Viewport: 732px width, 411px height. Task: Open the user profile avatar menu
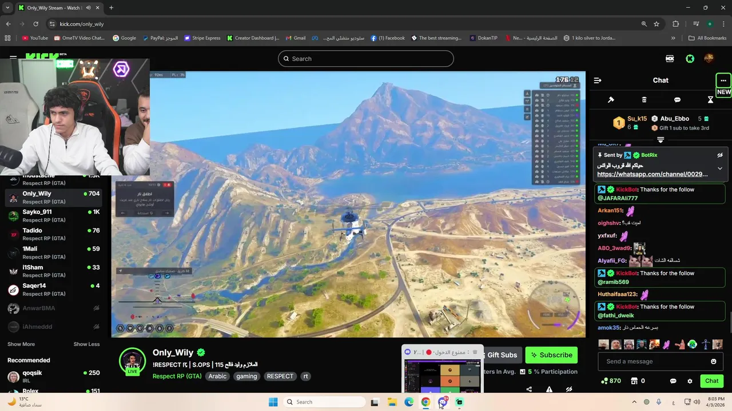709,59
